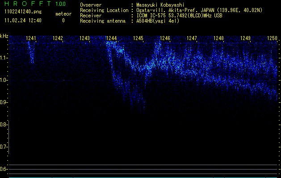Viewport: 281px width, 178px height.
Task: Click the 1244 time marker
Action: (x=112, y=38)
